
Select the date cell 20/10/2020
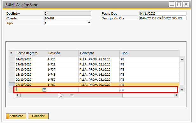coord(31,80)
